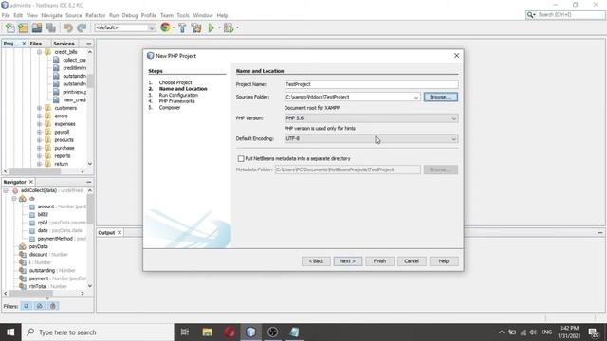Minimize the Projects panel group
The image size is (607, 341).
(x=88, y=44)
